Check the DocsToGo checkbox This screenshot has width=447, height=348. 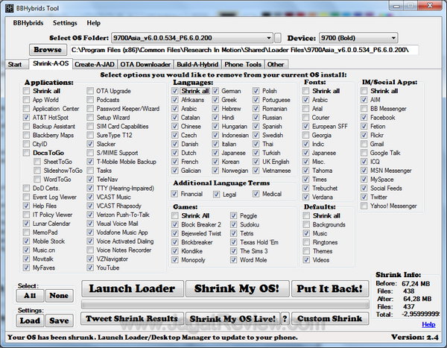[26, 153]
